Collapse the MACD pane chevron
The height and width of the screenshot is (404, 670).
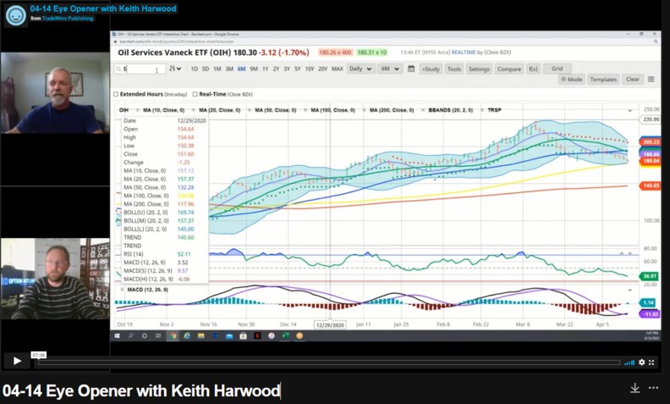(x=630, y=291)
